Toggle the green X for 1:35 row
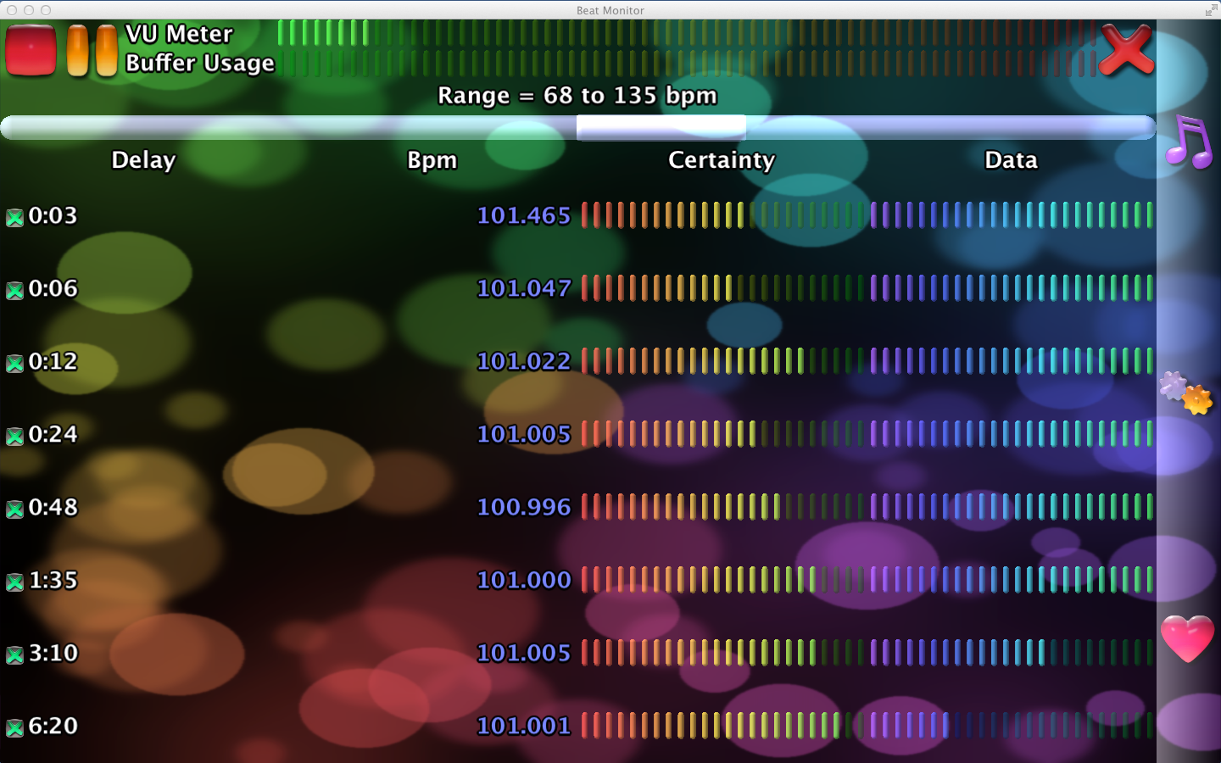This screenshot has height=763, width=1221. (x=14, y=582)
